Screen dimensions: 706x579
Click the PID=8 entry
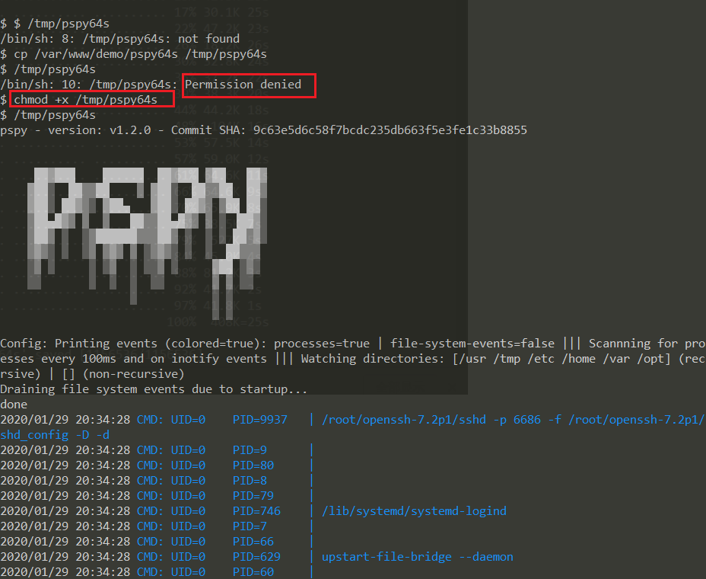pyautogui.click(x=250, y=481)
